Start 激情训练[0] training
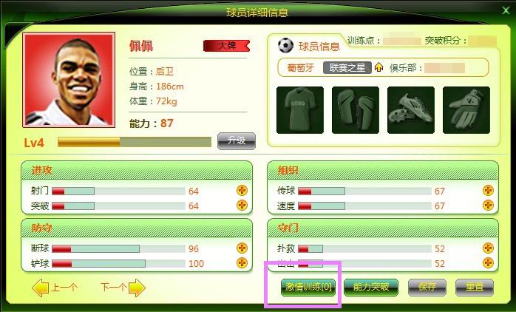The width and height of the screenshot is (516, 312). [308, 287]
